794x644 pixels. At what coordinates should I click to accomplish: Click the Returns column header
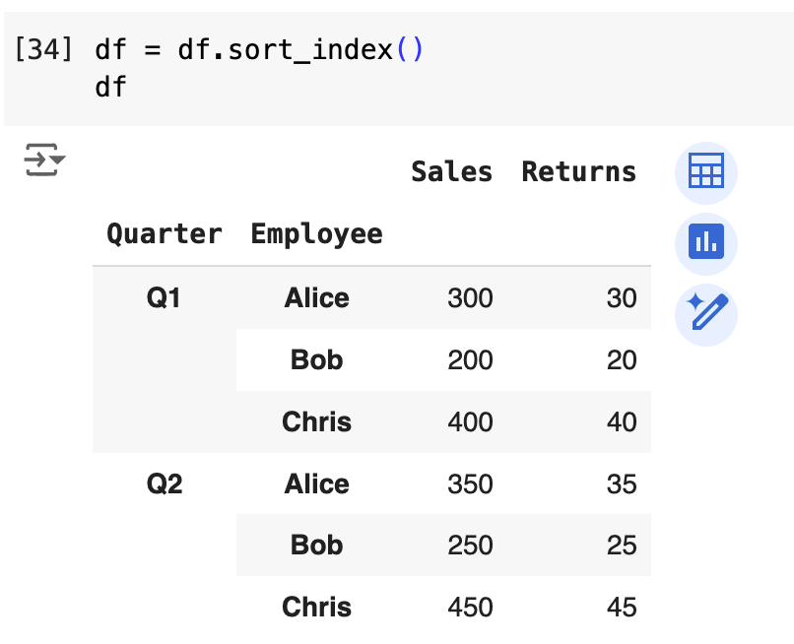point(578,171)
